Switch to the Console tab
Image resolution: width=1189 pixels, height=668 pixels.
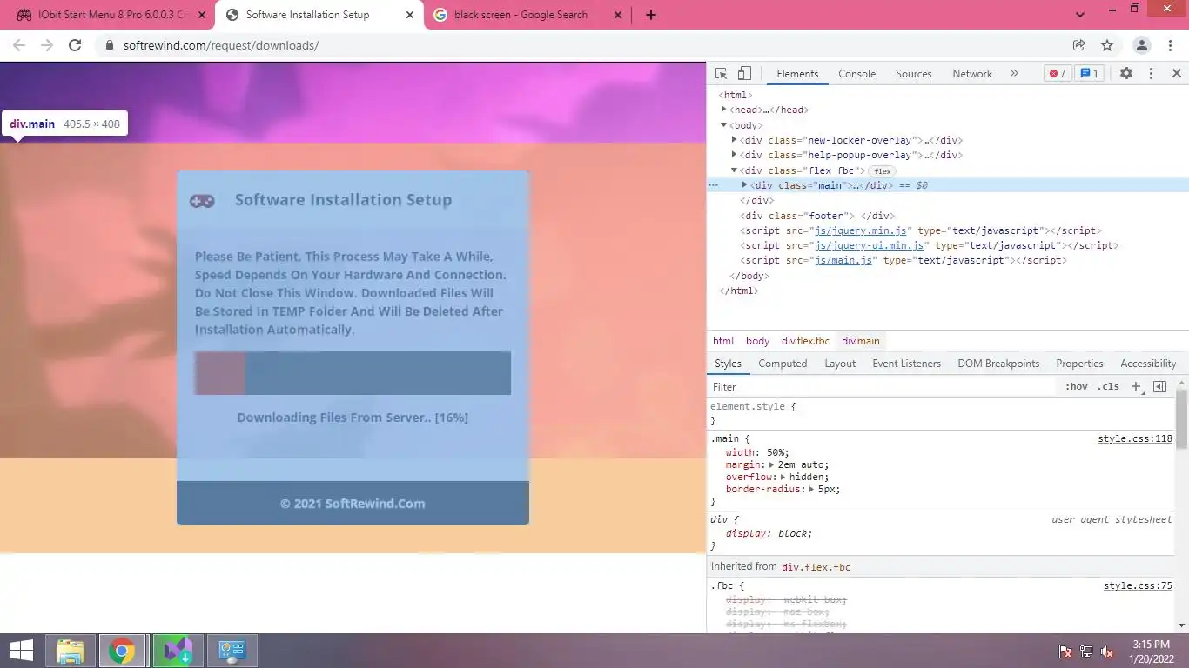pyautogui.click(x=856, y=74)
